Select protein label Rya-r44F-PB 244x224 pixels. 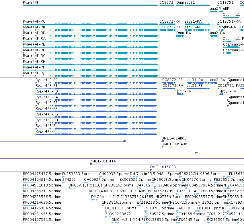pyautogui.click(x=46, y=85)
